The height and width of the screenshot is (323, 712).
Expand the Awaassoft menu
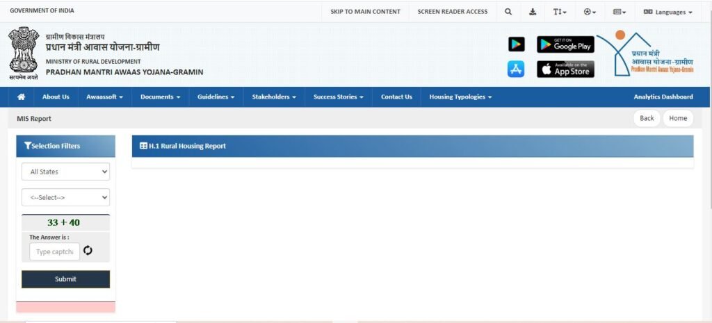(x=104, y=97)
